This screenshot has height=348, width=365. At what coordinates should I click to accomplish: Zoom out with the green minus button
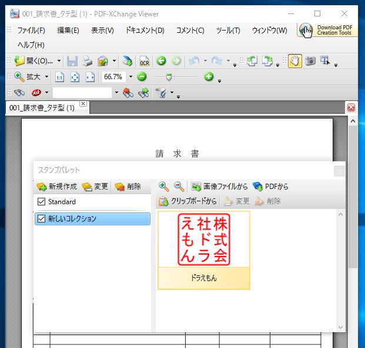pos(142,76)
